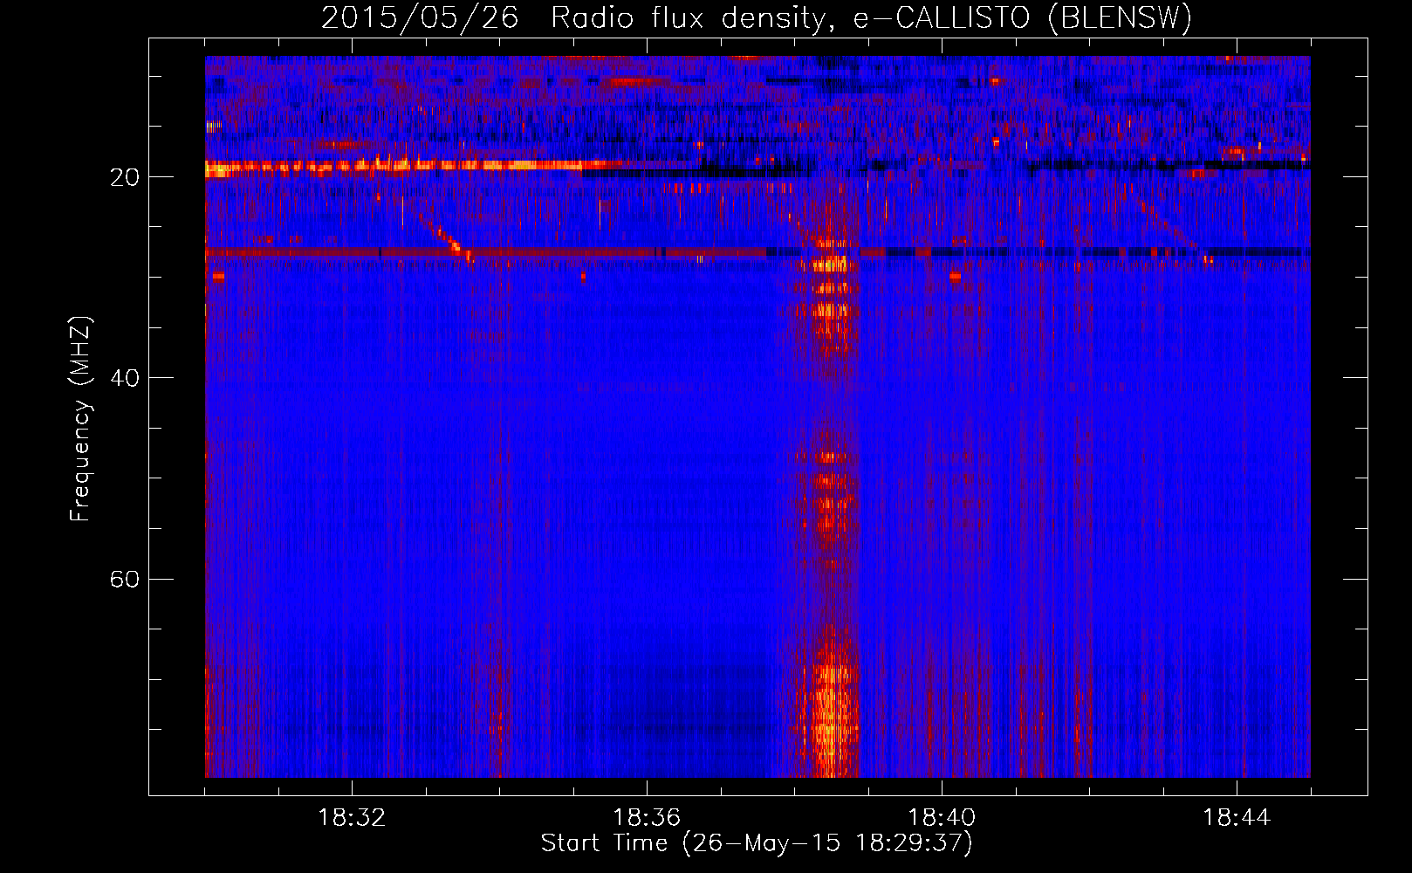This screenshot has height=873, width=1412.
Task: Click the 40 frequency tick label
Action: pyautogui.click(x=125, y=378)
